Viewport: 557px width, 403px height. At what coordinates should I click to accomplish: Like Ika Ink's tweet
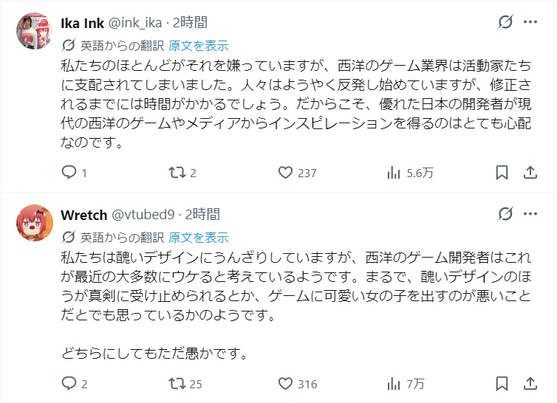[x=286, y=173]
